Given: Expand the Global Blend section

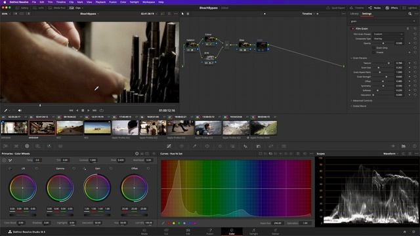Looking at the screenshot, I should 359,106.
